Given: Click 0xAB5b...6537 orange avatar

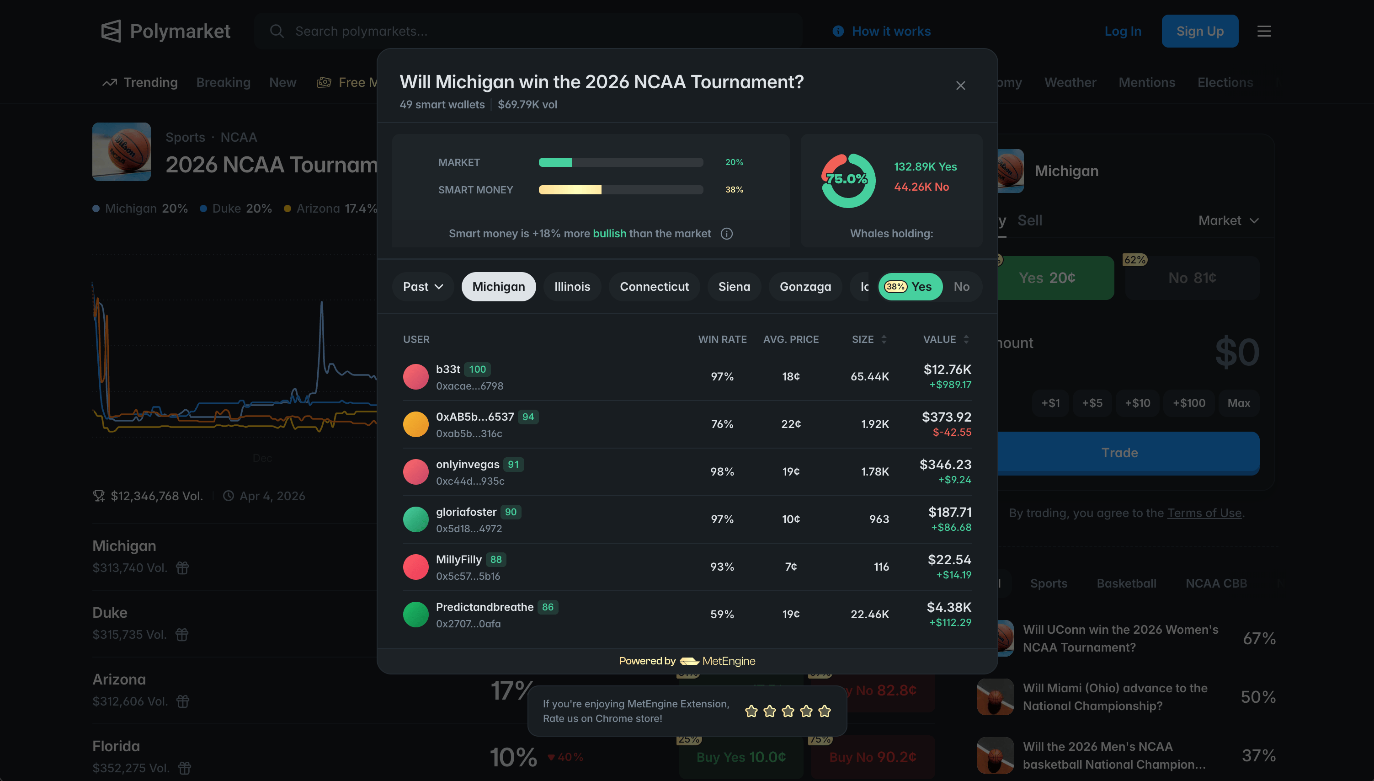Looking at the screenshot, I should [415, 424].
